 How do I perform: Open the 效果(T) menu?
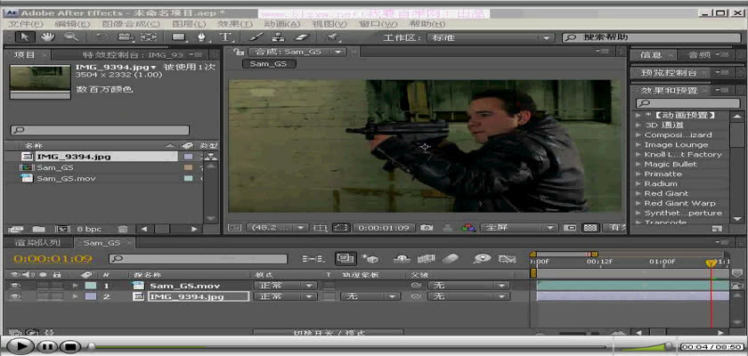pos(236,24)
